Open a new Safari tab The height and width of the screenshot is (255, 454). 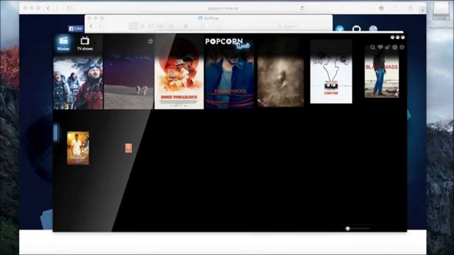[x=423, y=10]
